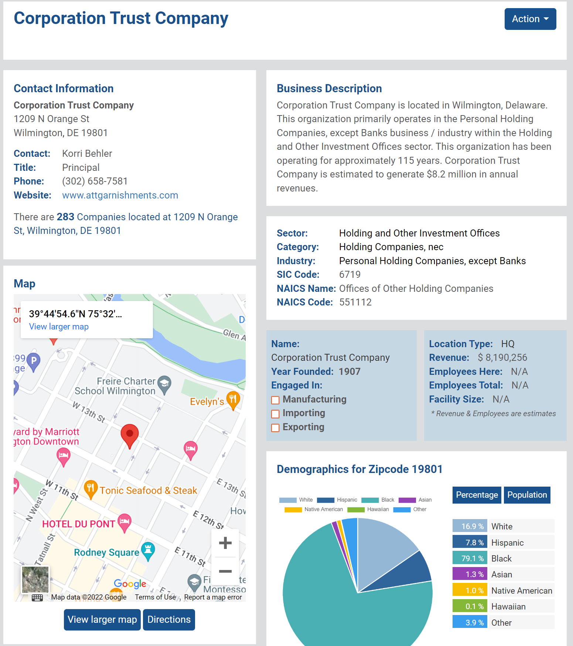Check the Exporting checkbox

(275, 428)
